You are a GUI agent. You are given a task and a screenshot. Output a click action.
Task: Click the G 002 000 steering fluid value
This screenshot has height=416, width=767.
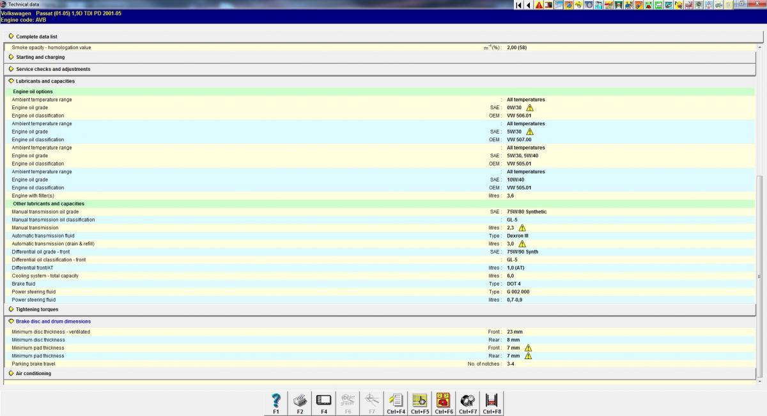pos(518,292)
